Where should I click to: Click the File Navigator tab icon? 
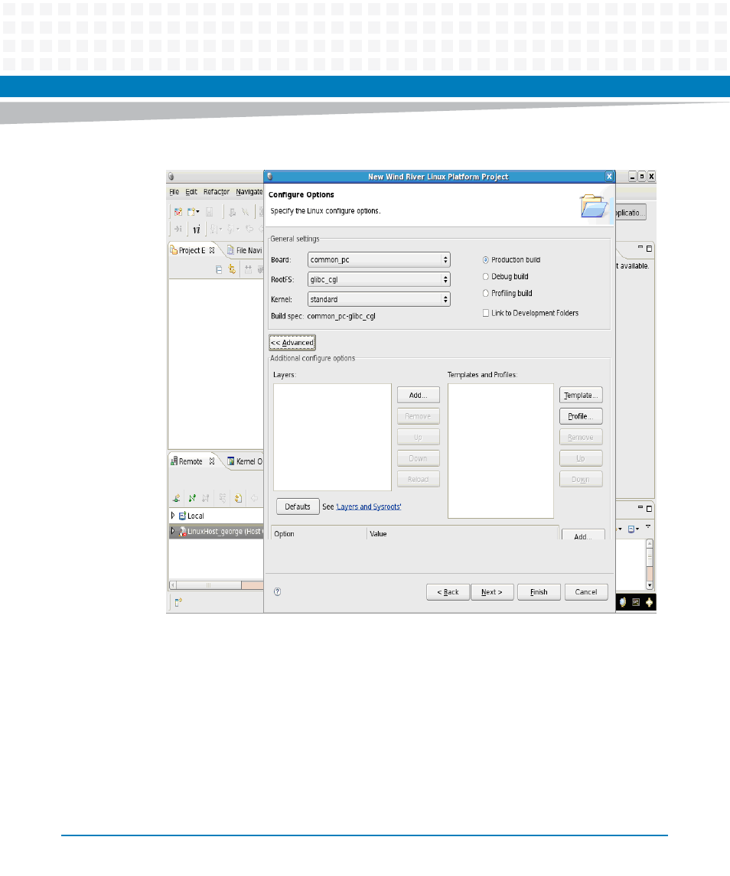pos(230,250)
